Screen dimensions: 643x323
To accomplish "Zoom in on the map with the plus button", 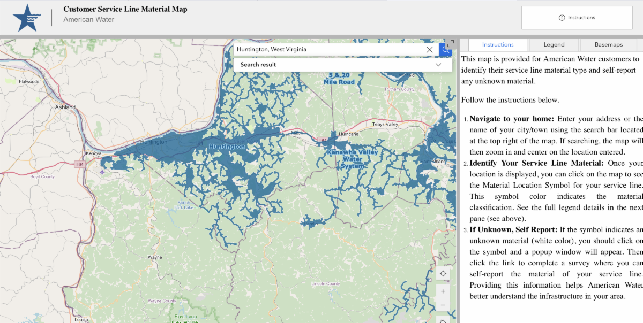I will [443, 291].
